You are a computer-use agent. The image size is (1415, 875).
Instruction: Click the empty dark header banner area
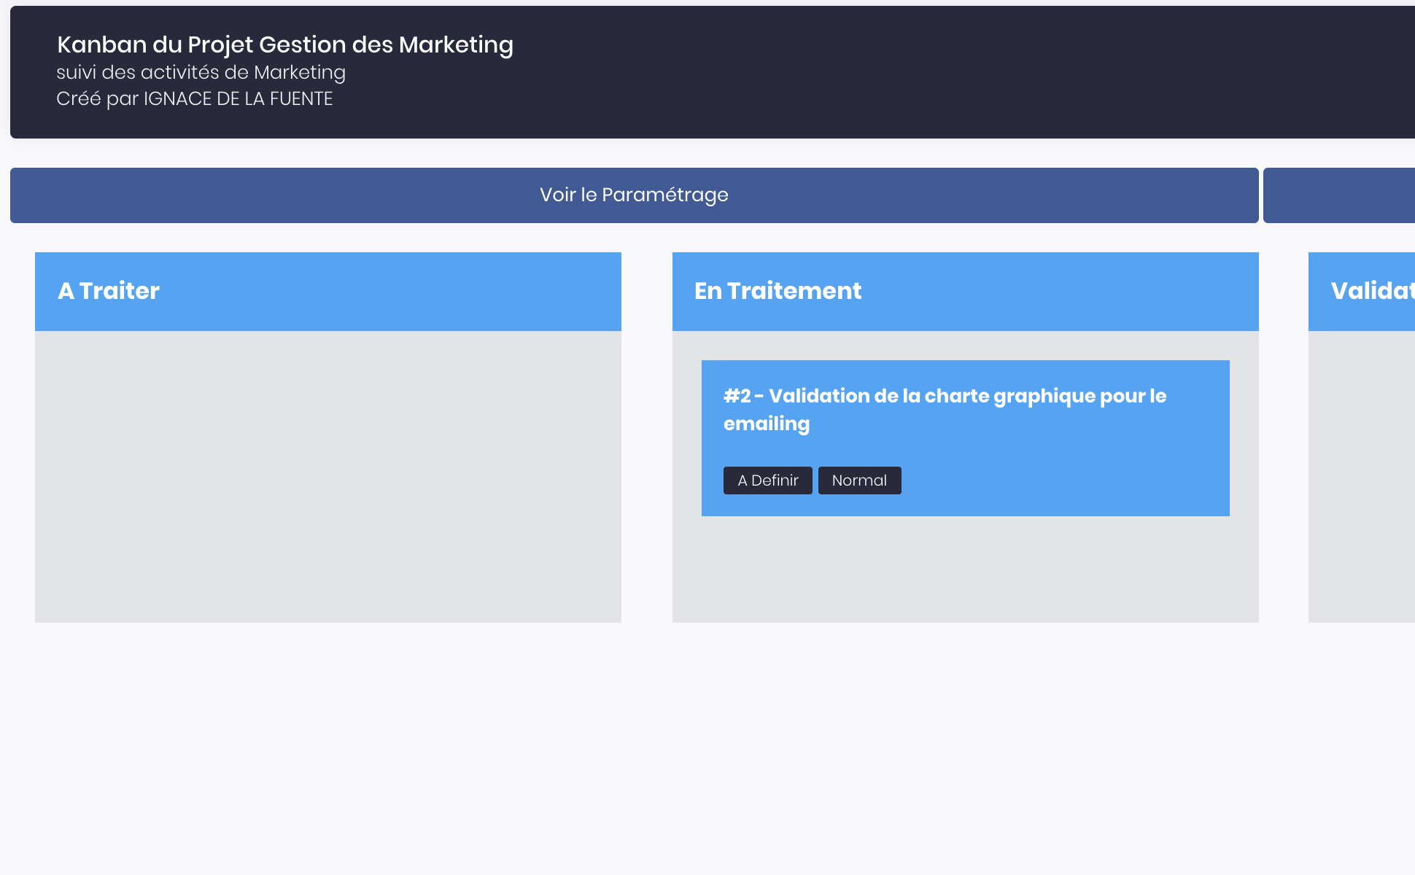tap(948, 71)
